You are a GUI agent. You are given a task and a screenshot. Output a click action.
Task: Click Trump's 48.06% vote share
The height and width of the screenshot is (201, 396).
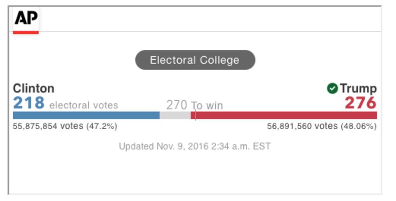358,126
